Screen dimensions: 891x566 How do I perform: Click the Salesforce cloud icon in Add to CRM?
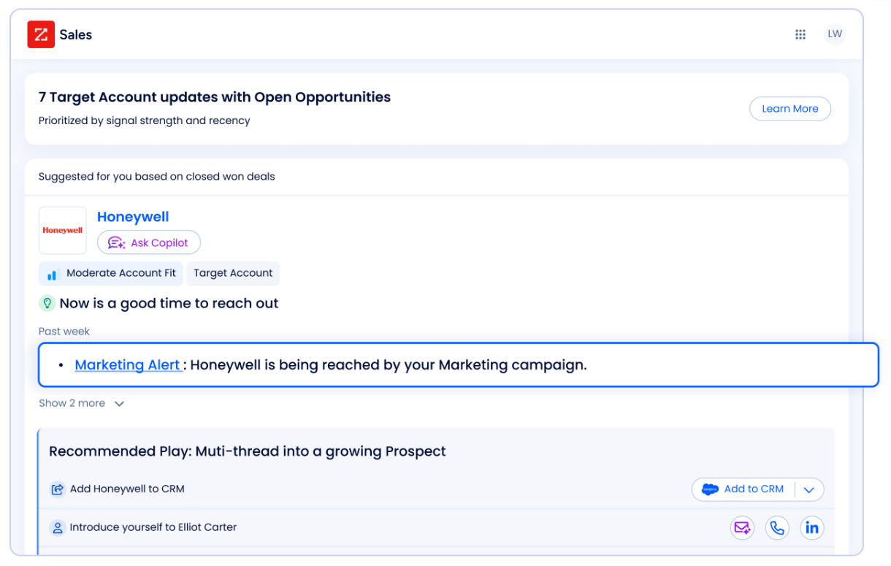coord(710,489)
